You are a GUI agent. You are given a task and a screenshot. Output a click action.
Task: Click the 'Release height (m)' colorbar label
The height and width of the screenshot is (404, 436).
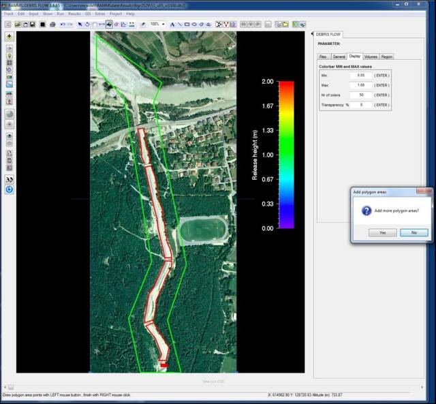254,155
